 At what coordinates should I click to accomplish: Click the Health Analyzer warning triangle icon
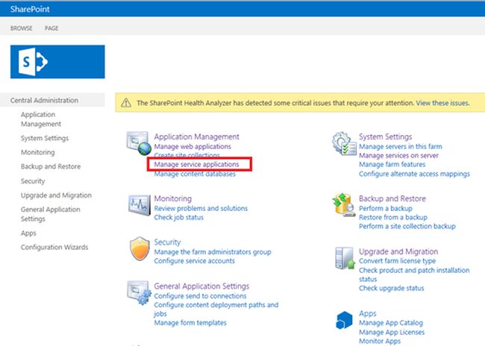pos(126,103)
